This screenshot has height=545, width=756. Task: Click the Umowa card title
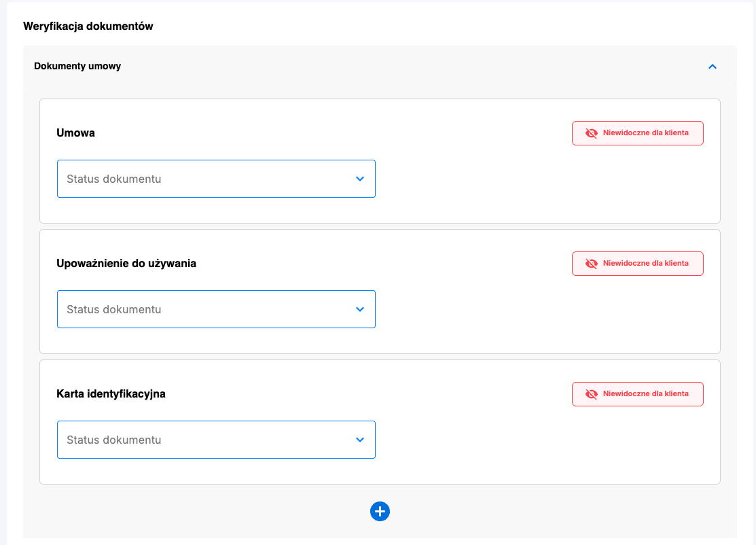coord(75,133)
